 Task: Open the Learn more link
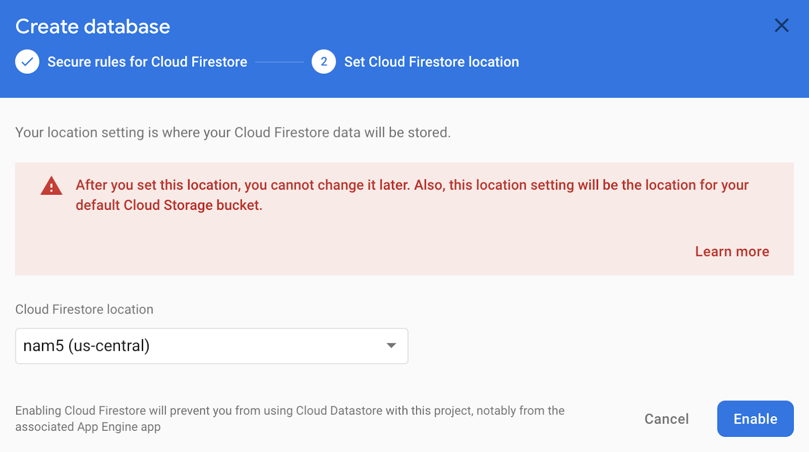click(x=732, y=251)
